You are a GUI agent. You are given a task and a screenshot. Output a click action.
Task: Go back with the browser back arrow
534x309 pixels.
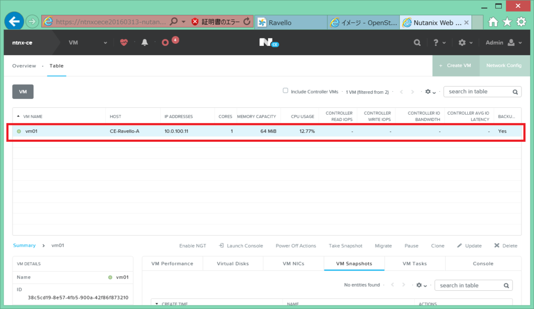(14, 21)
